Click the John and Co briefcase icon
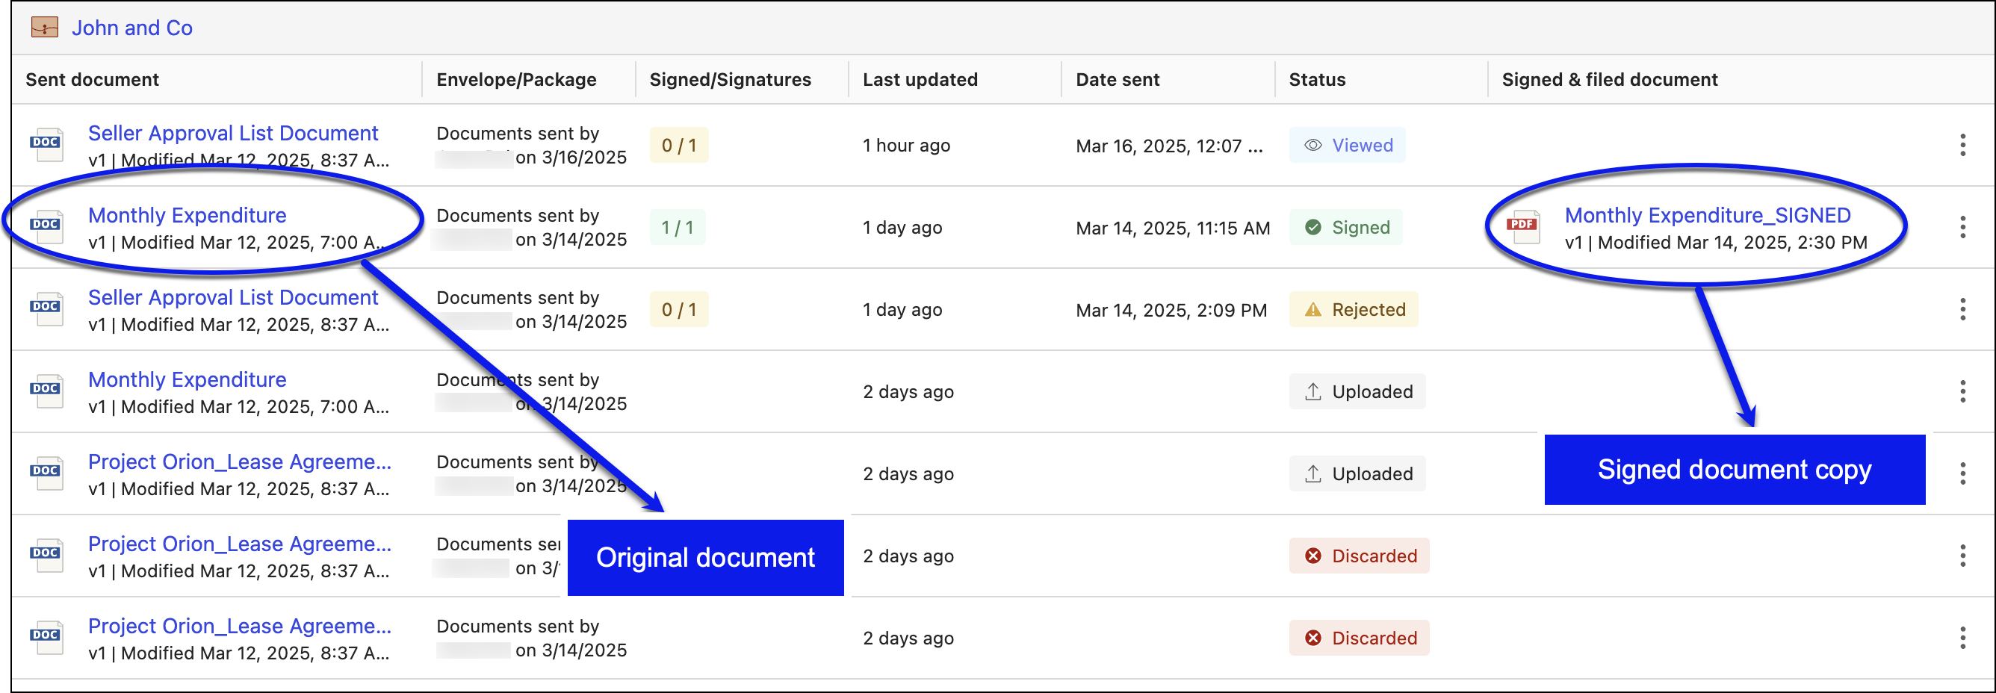1996x693 pixels. point(44,28)
